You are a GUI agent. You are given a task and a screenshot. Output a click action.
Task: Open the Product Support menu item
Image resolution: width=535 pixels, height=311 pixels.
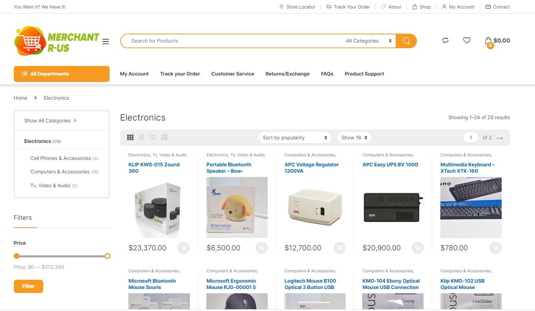pyautogui.click(x=364, y=74)
